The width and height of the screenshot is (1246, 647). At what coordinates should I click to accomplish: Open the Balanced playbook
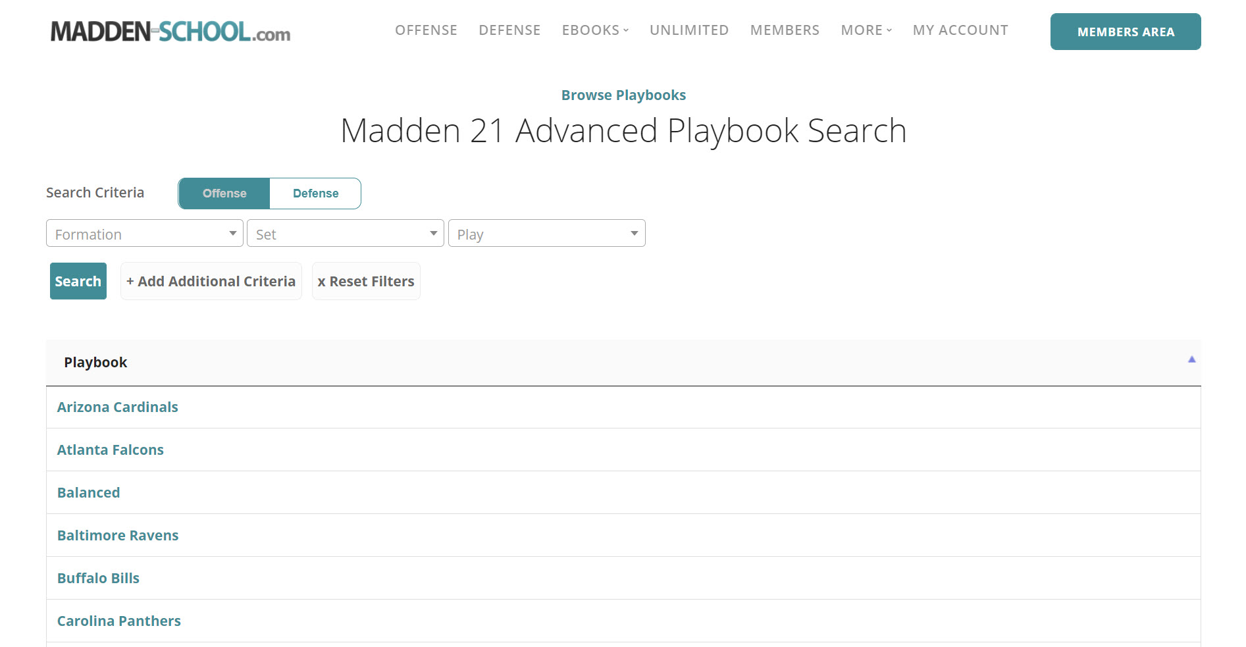tap(89, 493)
